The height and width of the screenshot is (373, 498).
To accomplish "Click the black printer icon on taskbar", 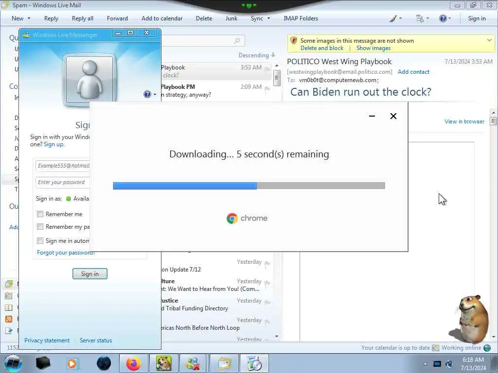I will pyautogui.click(x=43, y=363).
